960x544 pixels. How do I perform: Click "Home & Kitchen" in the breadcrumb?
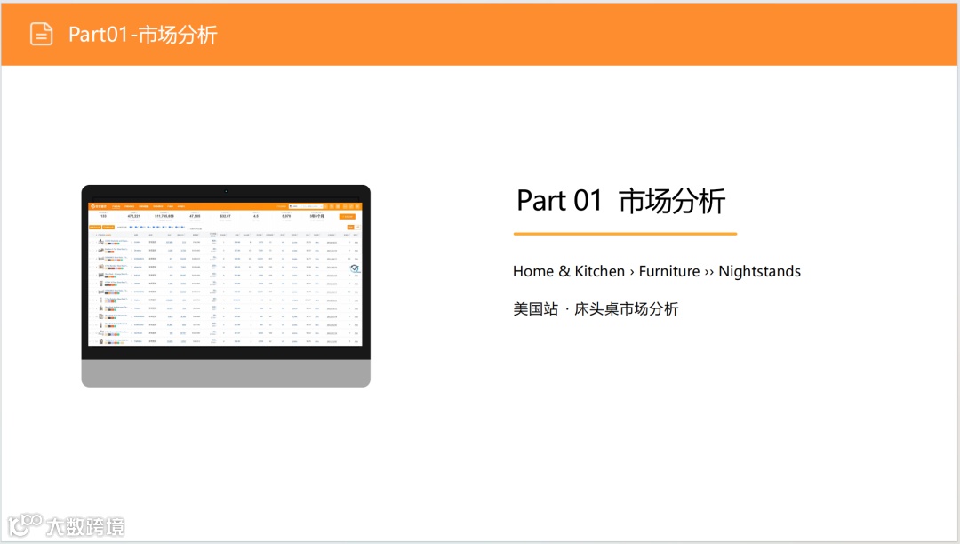click(569, 271)
